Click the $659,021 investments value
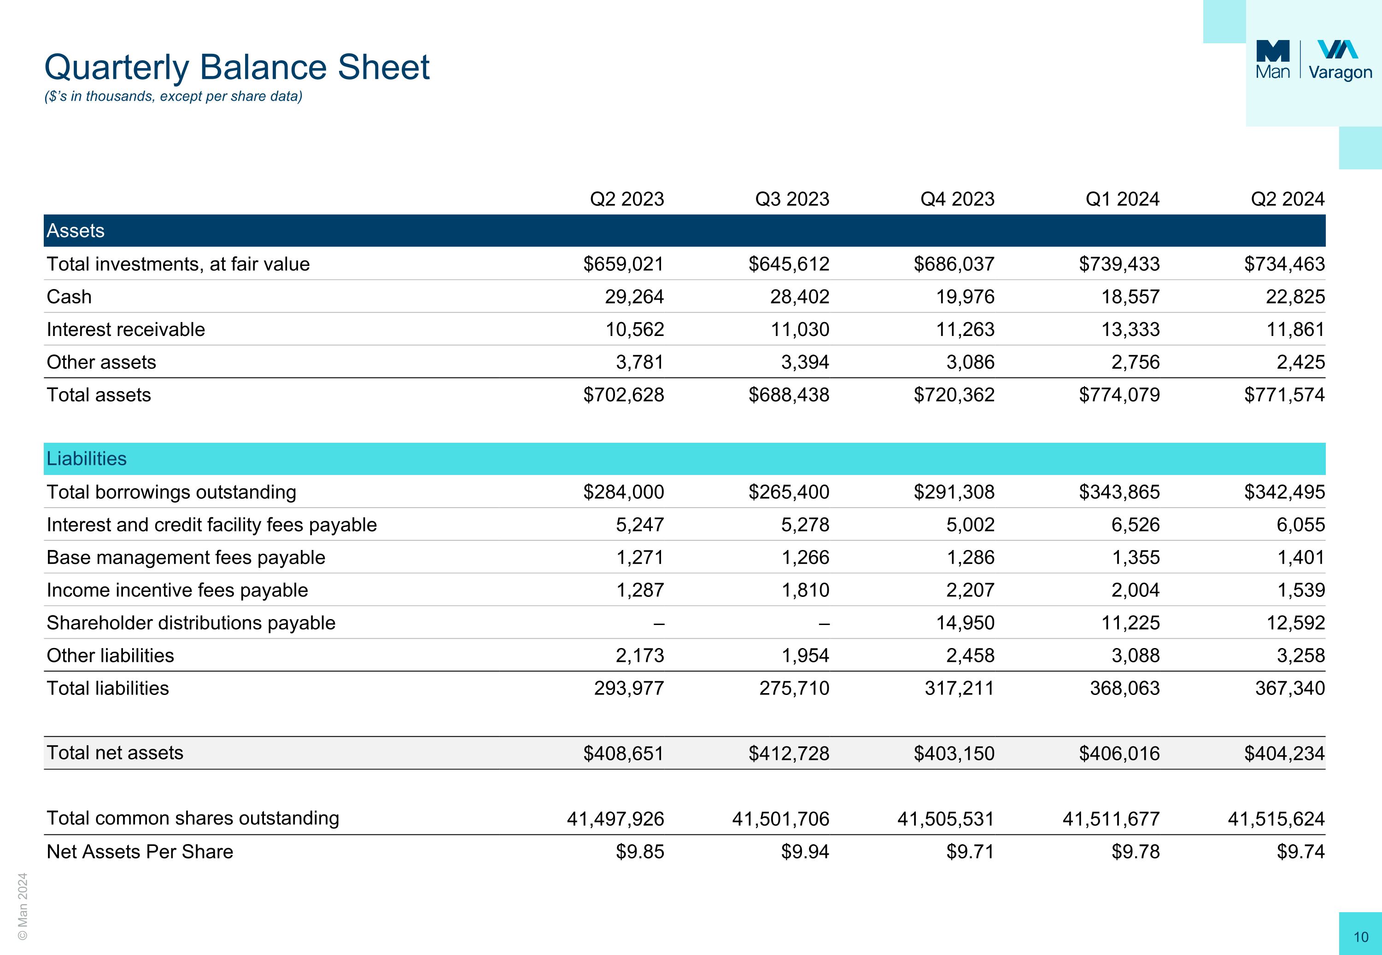Image resolution: width=1382 pixels, height=955 pixels. point(624,264)
